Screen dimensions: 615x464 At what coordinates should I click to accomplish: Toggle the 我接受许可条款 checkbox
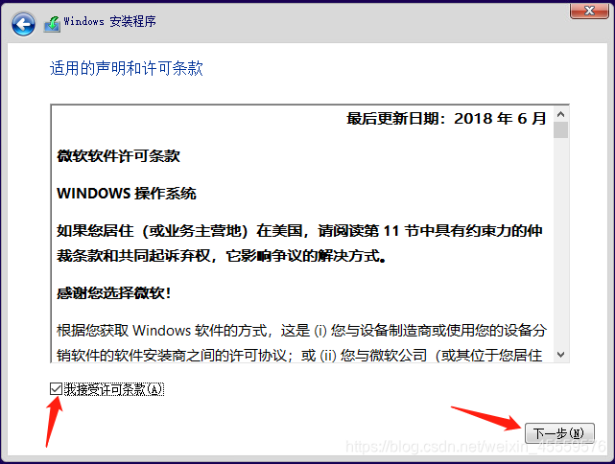point(56,389)
